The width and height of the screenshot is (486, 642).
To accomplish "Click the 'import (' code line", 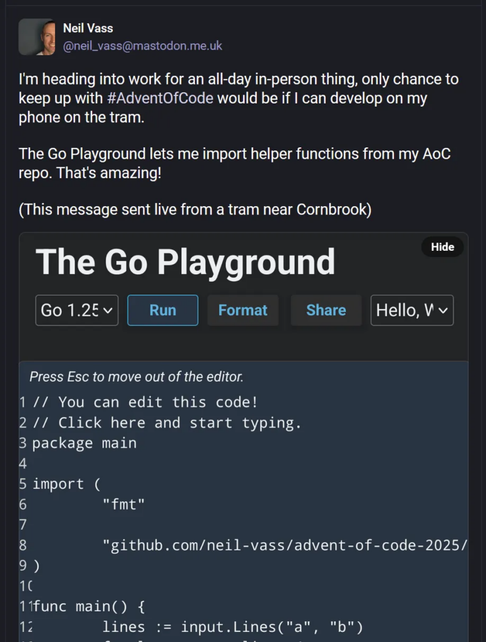I will pyautogui.click(x=66, y=484).
